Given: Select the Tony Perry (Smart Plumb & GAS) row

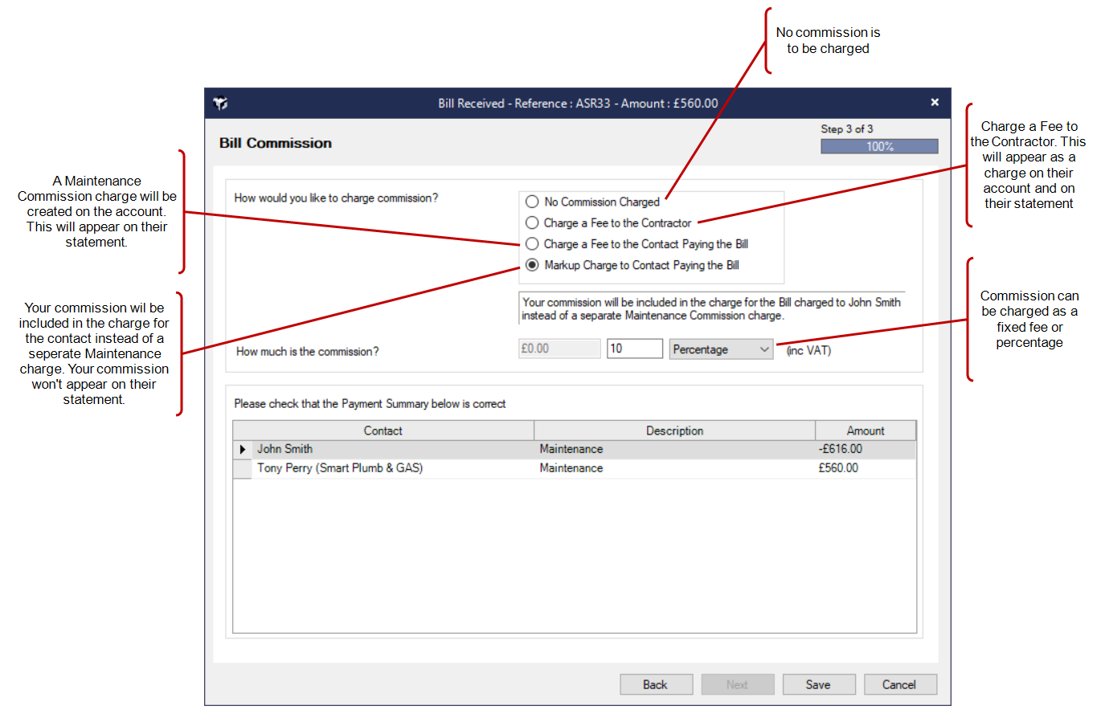Looking at the screenshot, I should pyautogui.click(x=394, y=468).
